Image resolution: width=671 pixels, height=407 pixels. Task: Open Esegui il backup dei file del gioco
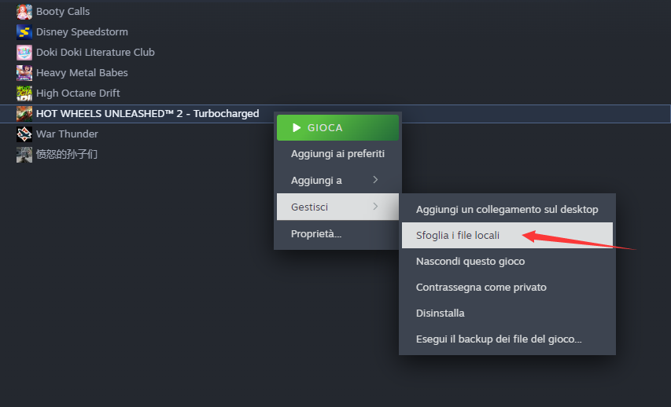click(x=507, y=339)
